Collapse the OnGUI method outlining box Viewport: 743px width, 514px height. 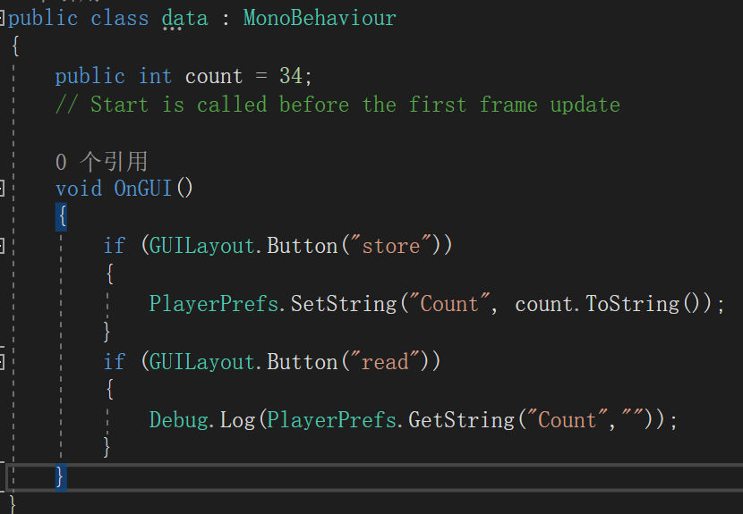[2, 189]
